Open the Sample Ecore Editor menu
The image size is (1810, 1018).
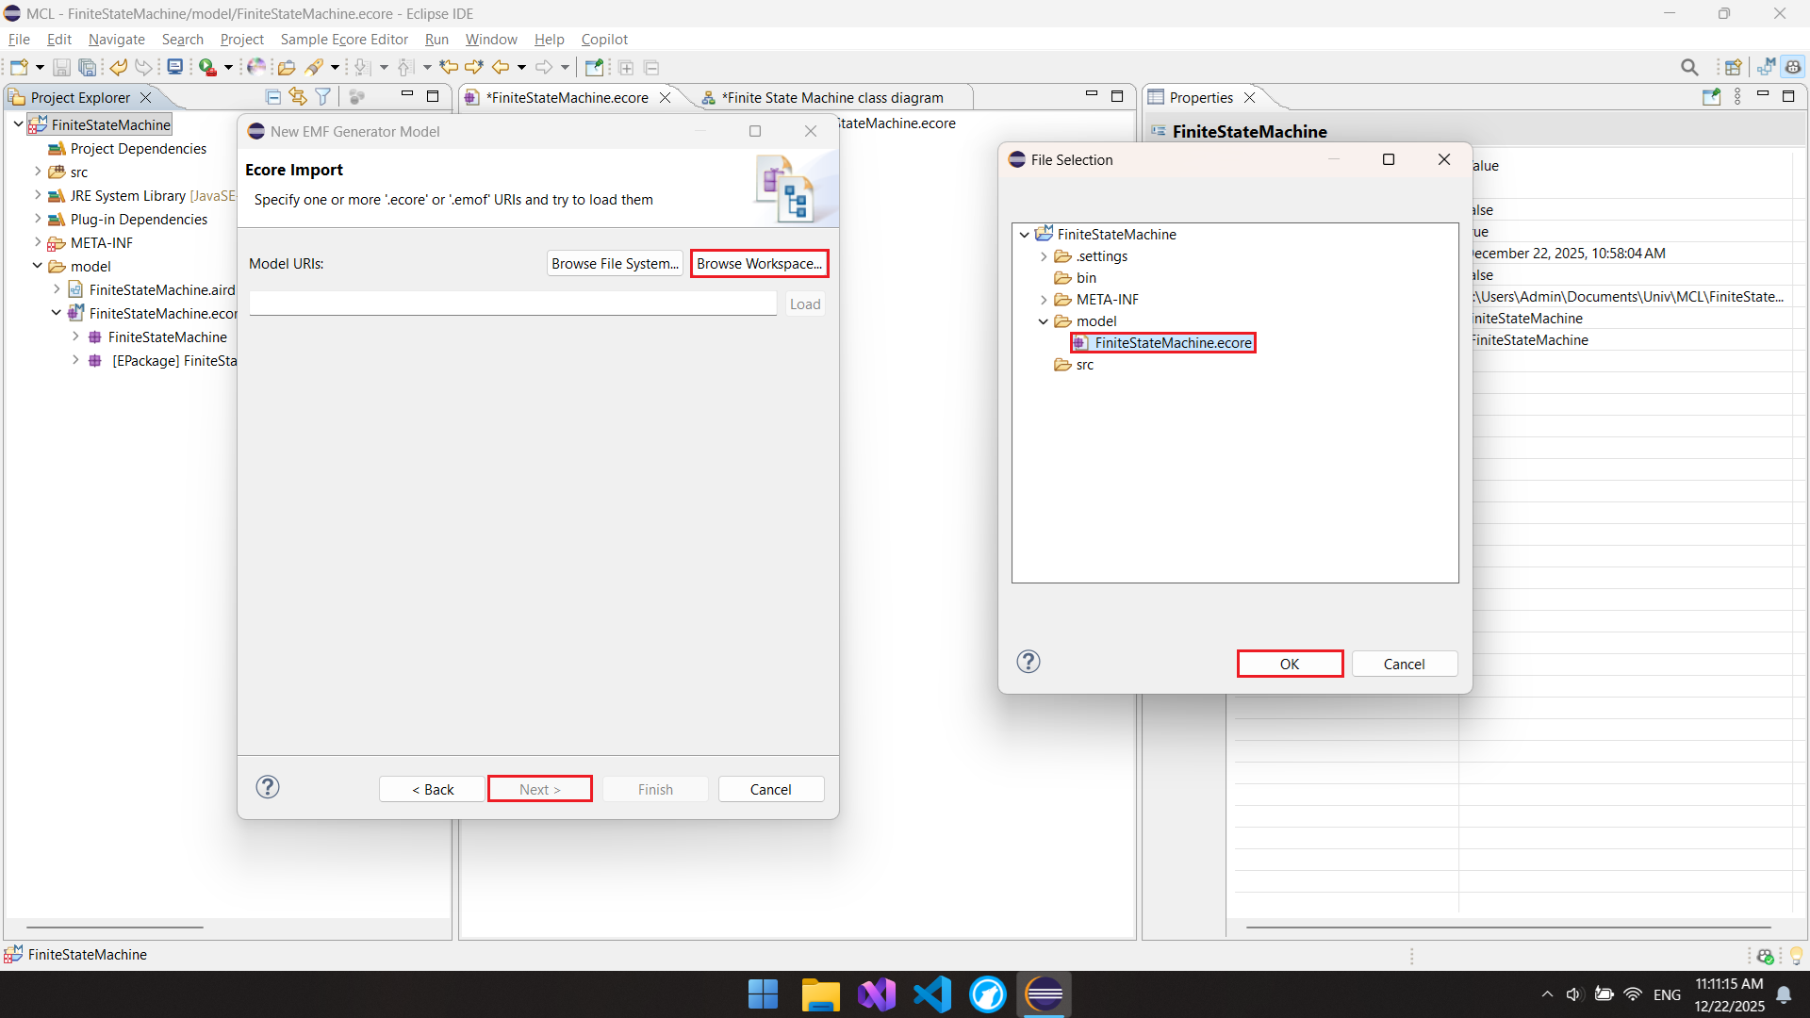pyautogui.click(x=344, y=40)
